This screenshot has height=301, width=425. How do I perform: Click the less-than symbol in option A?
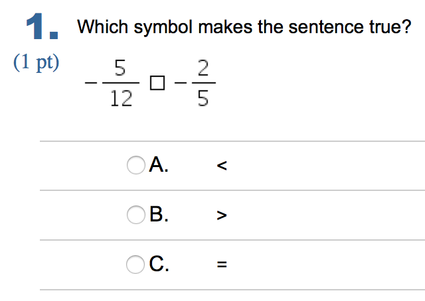(222, 166)
